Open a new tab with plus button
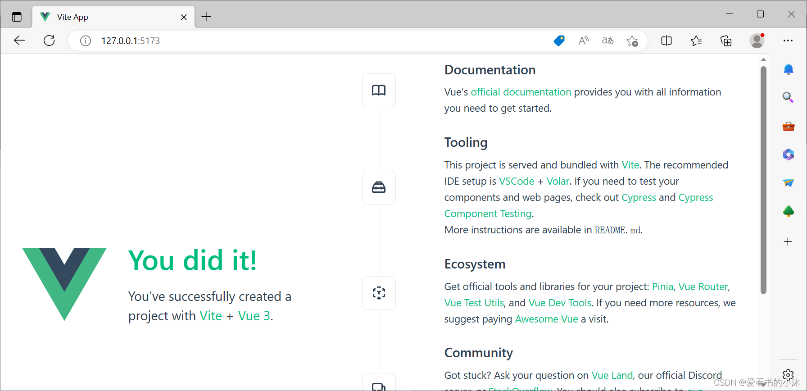This screenshot has width=807, height=391. 206,17
